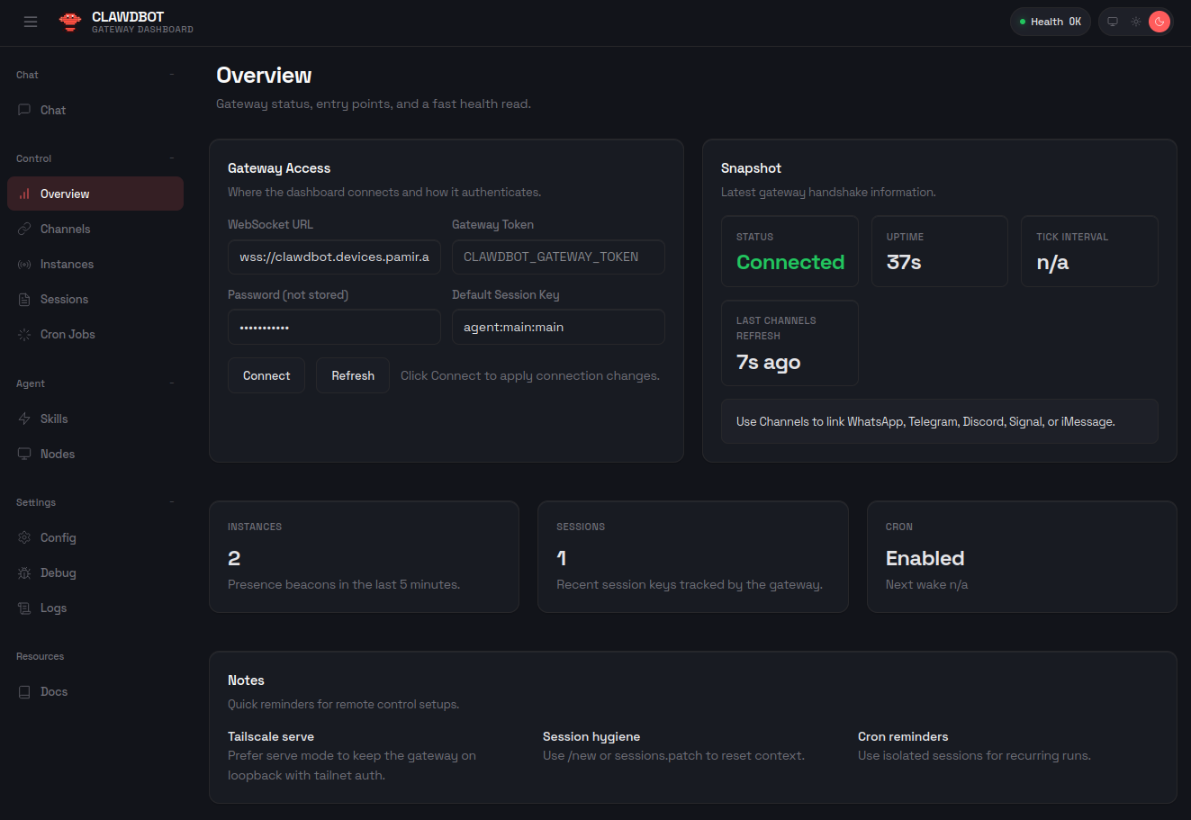Collapse the Agent sidebar section
Screen dimensions: 1191x820
coord(172,383)
